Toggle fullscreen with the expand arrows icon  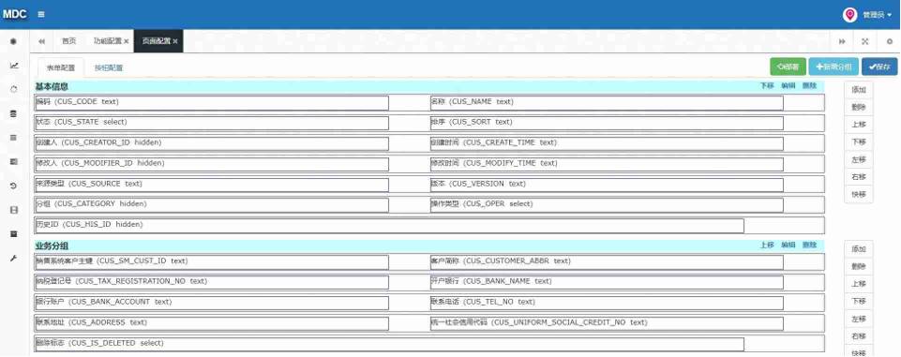pyautogui.click(x=864, y=41)
